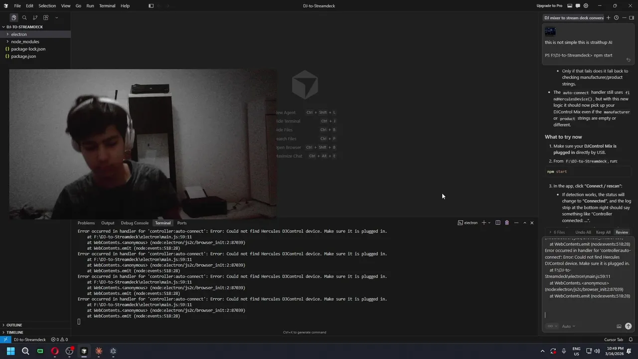Open the Extensions view icon
638x359 pixels.
coord(45,17)
